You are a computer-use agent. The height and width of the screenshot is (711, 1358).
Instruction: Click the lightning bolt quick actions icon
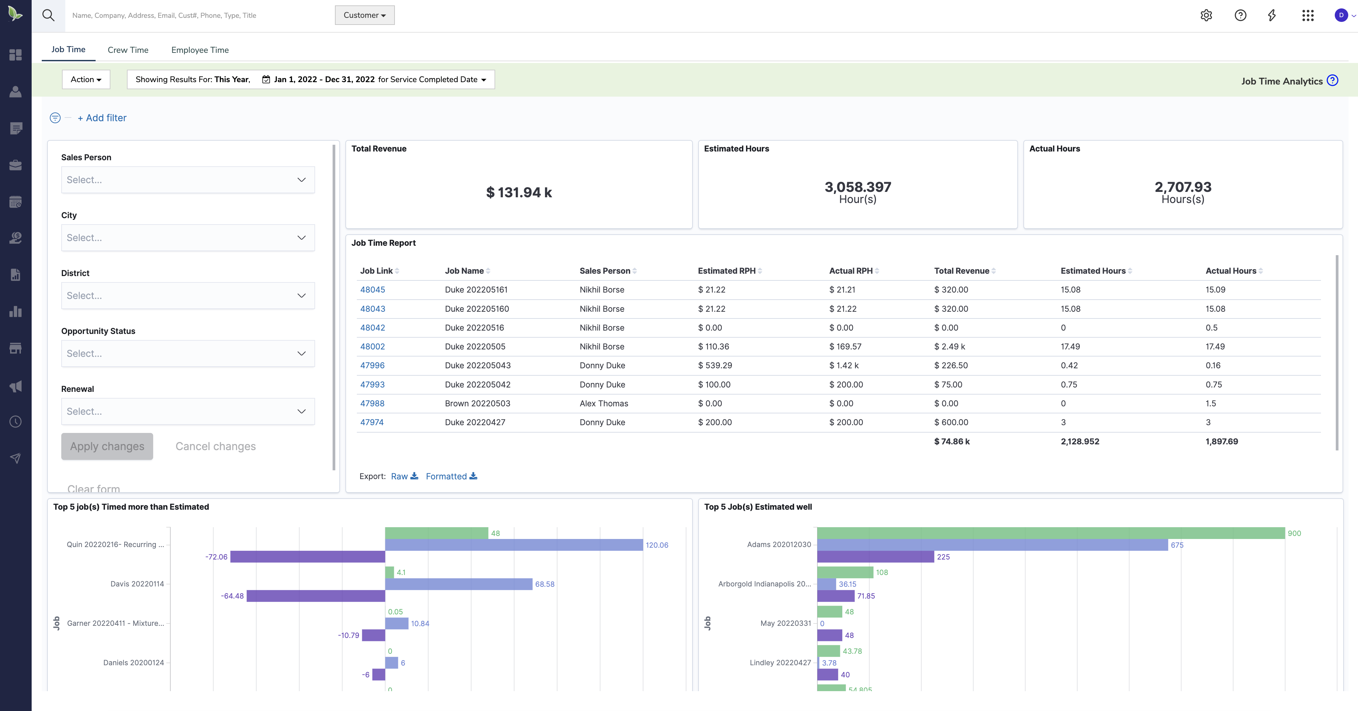(1272, 15)
